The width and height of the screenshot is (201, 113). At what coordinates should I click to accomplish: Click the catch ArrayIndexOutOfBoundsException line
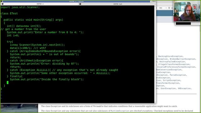(x=44, y=51)
